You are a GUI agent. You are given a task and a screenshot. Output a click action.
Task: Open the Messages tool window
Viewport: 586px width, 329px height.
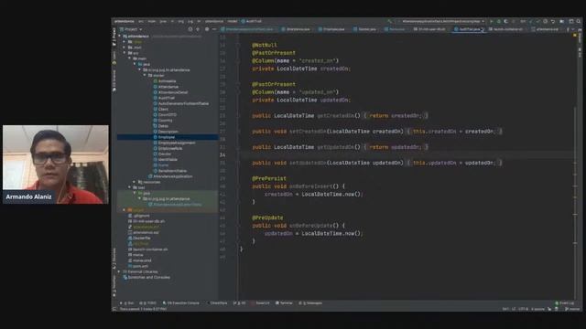pos(310,302)
